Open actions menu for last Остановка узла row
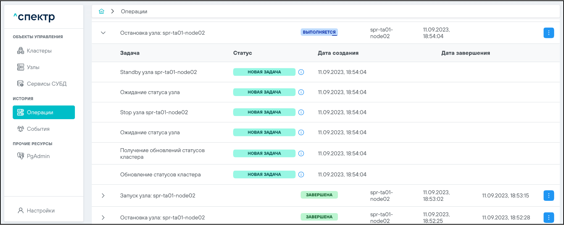564x225 pixels. [549, 218]
